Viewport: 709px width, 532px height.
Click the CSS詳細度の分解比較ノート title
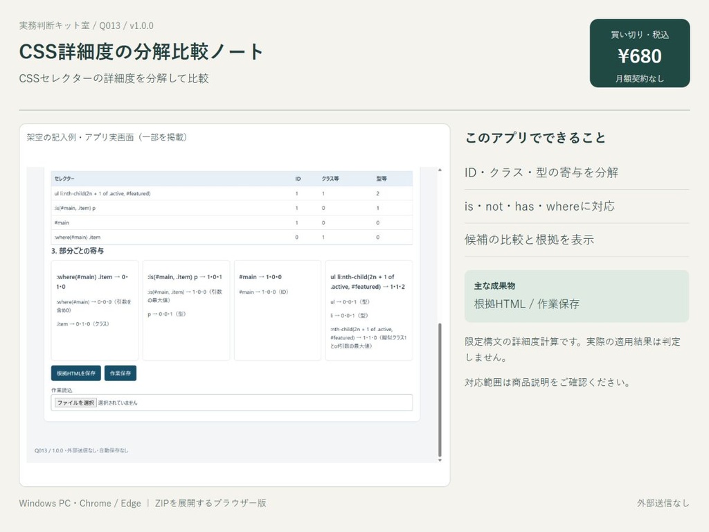141,51
